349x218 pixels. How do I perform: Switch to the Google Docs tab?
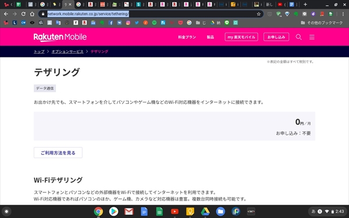[x=291, y=5]
